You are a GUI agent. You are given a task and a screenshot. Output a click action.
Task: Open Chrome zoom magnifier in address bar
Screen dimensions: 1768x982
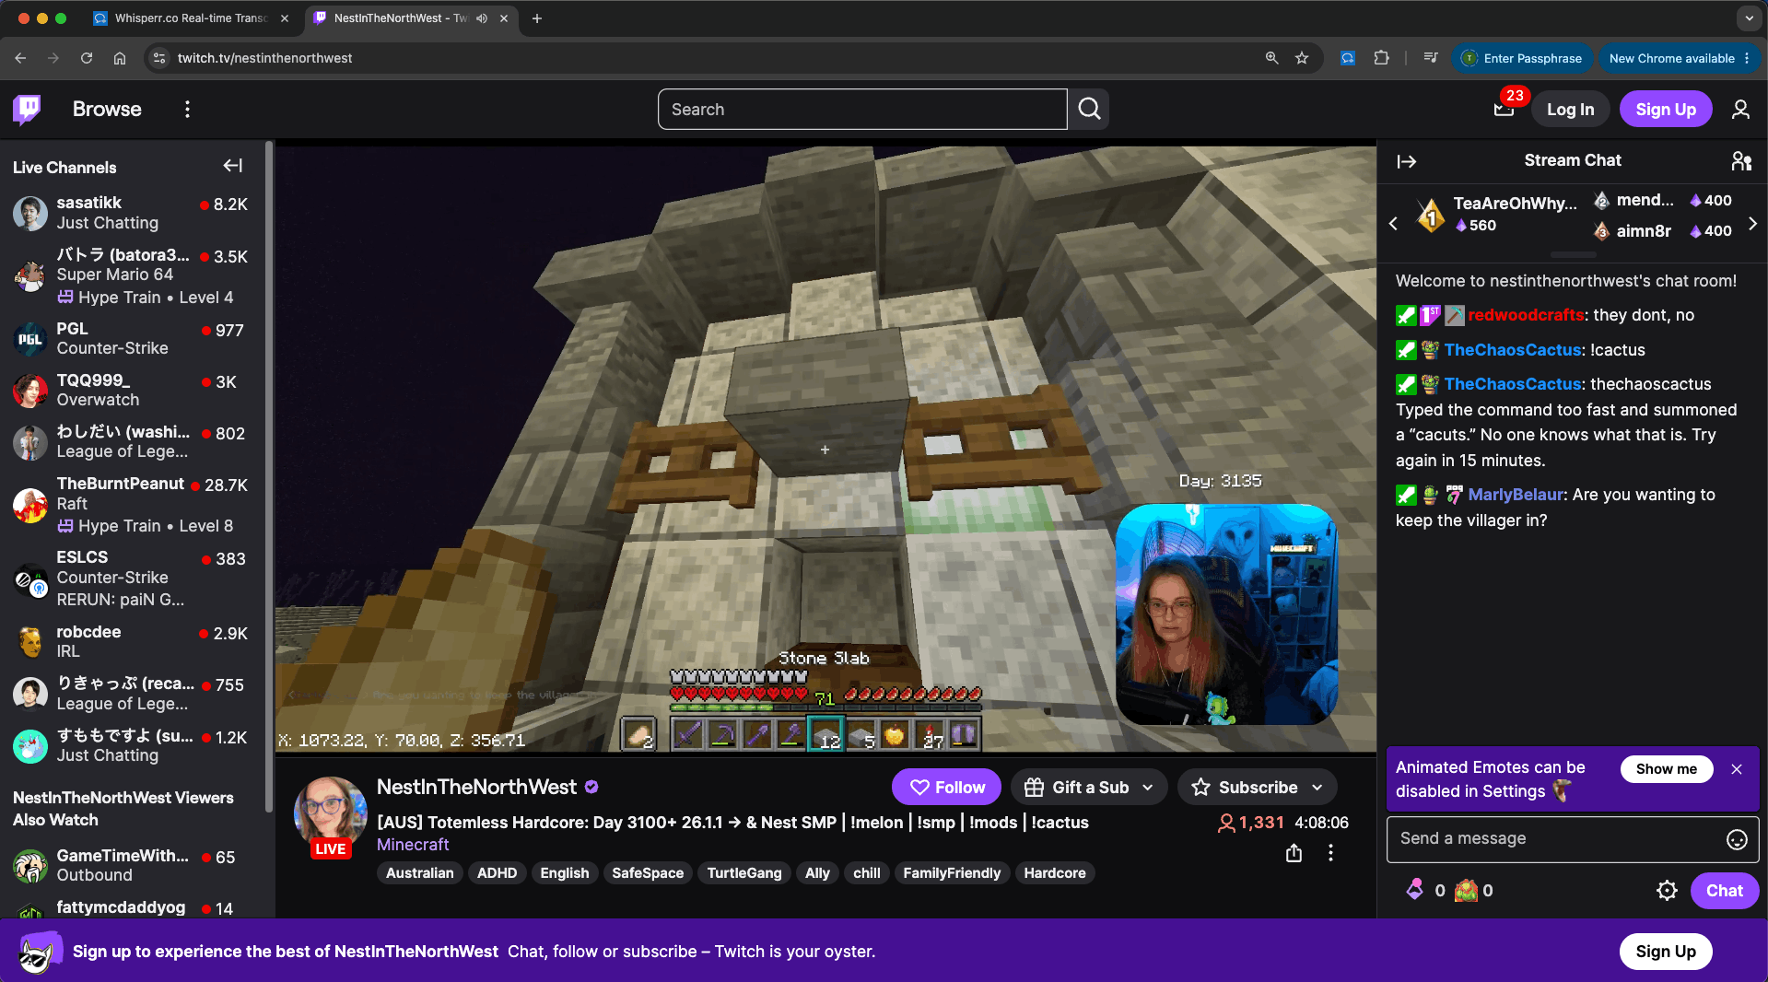click(1272, 58)
